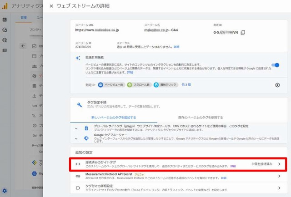This screenshot has width=291, height=197.
Task: Click the Data Import upload icon in admin list
Action: coord(35,96)
